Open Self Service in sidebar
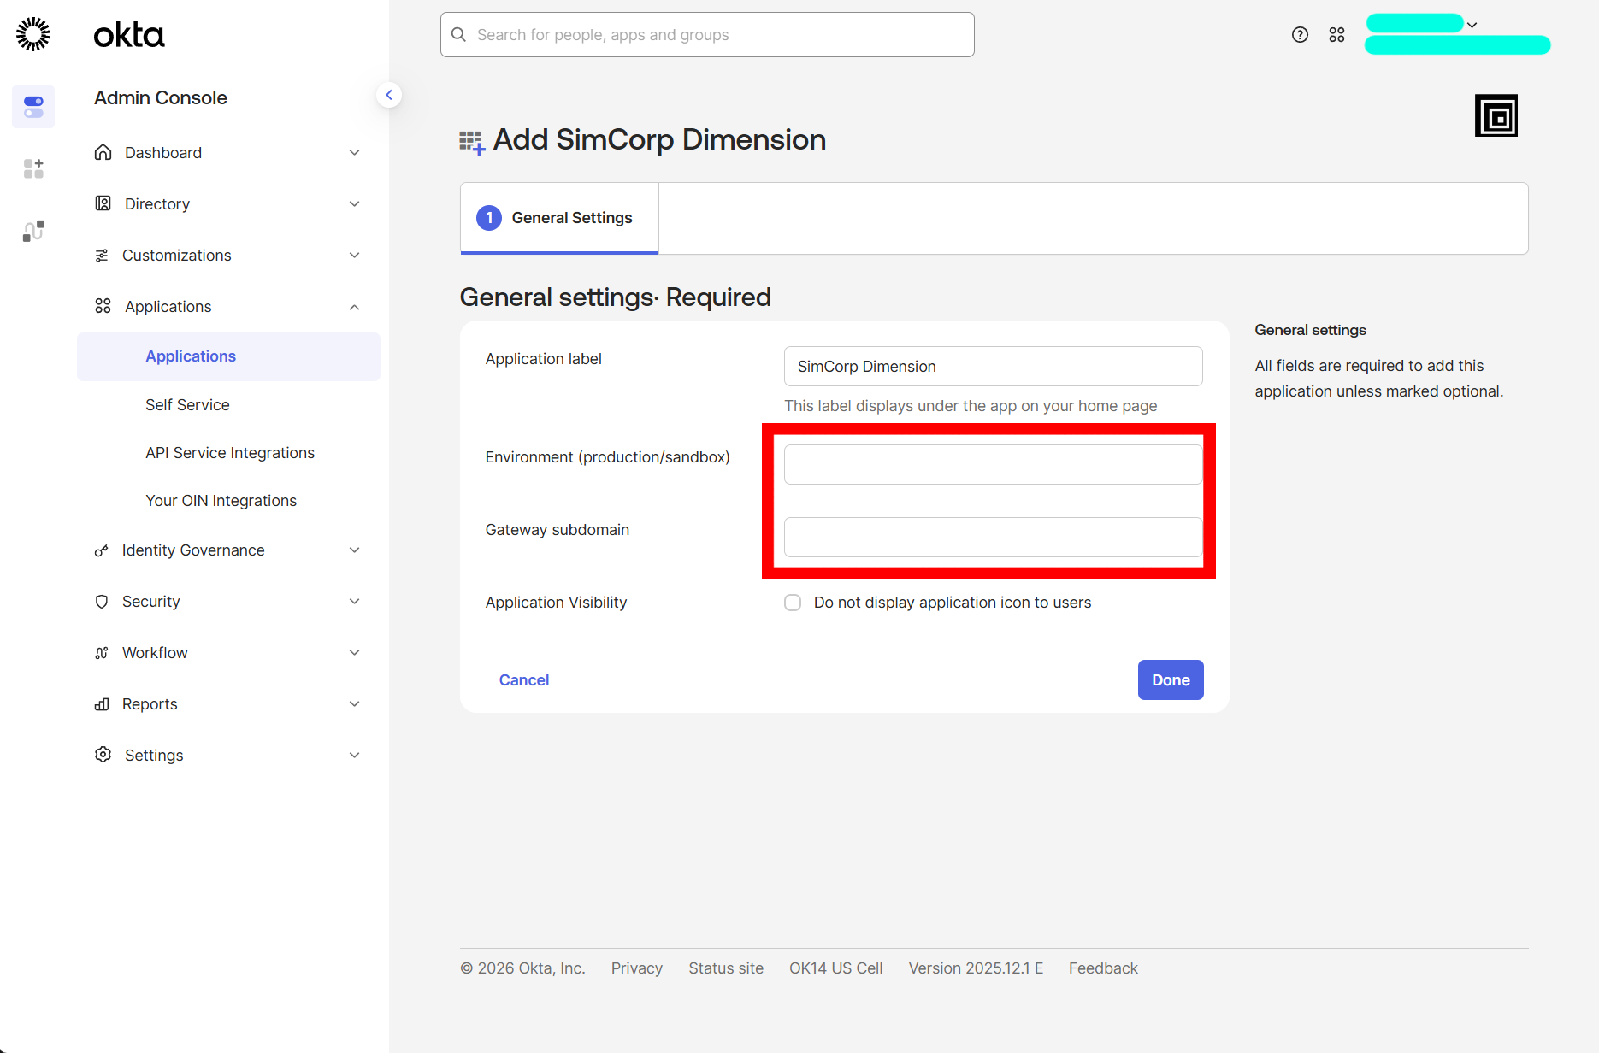 point(187,405)
